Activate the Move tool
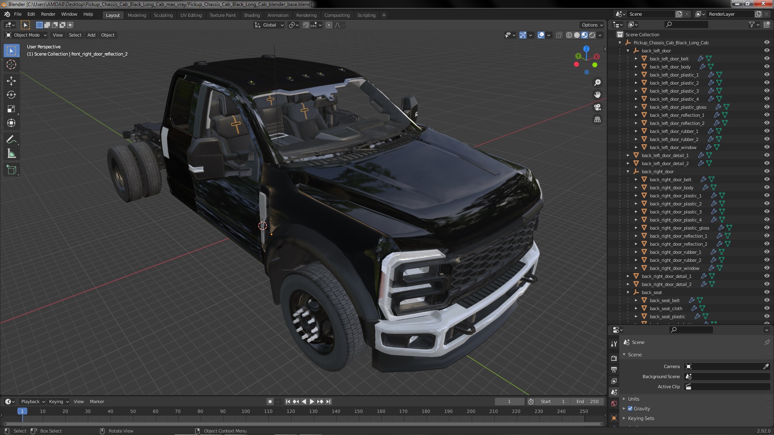 tap(11, 81)
